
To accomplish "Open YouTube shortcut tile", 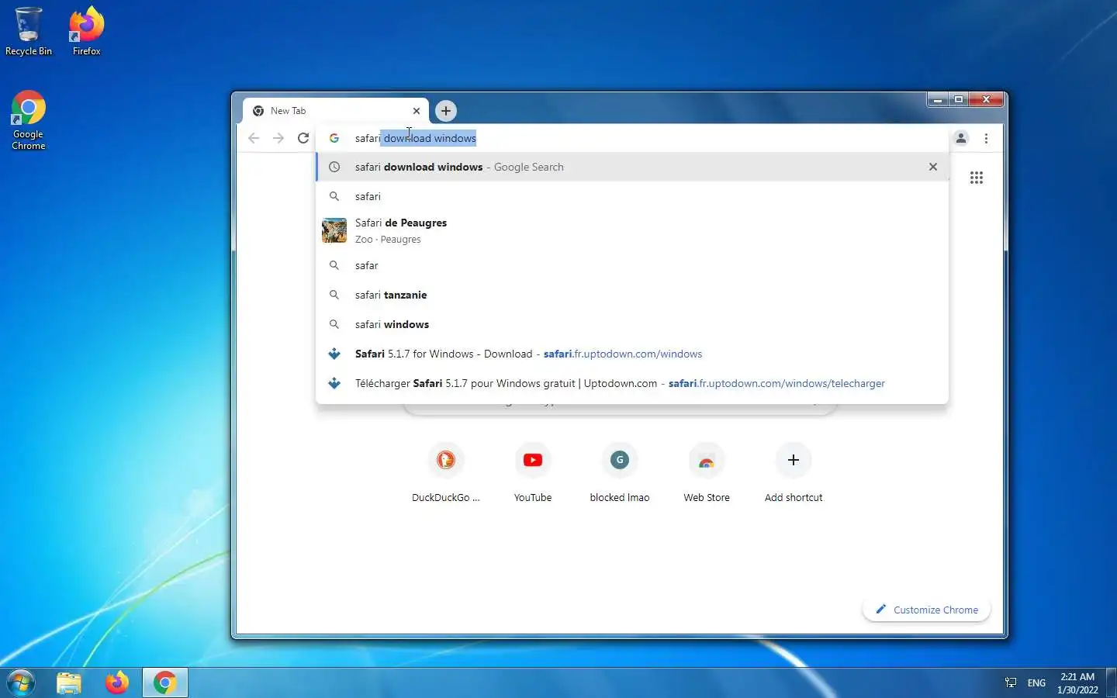I will click(x=533, y=472).
